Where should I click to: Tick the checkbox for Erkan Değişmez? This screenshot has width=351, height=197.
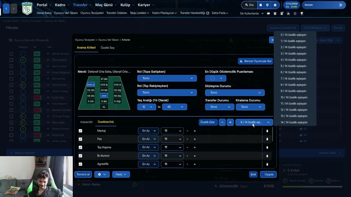coord(11,73)
